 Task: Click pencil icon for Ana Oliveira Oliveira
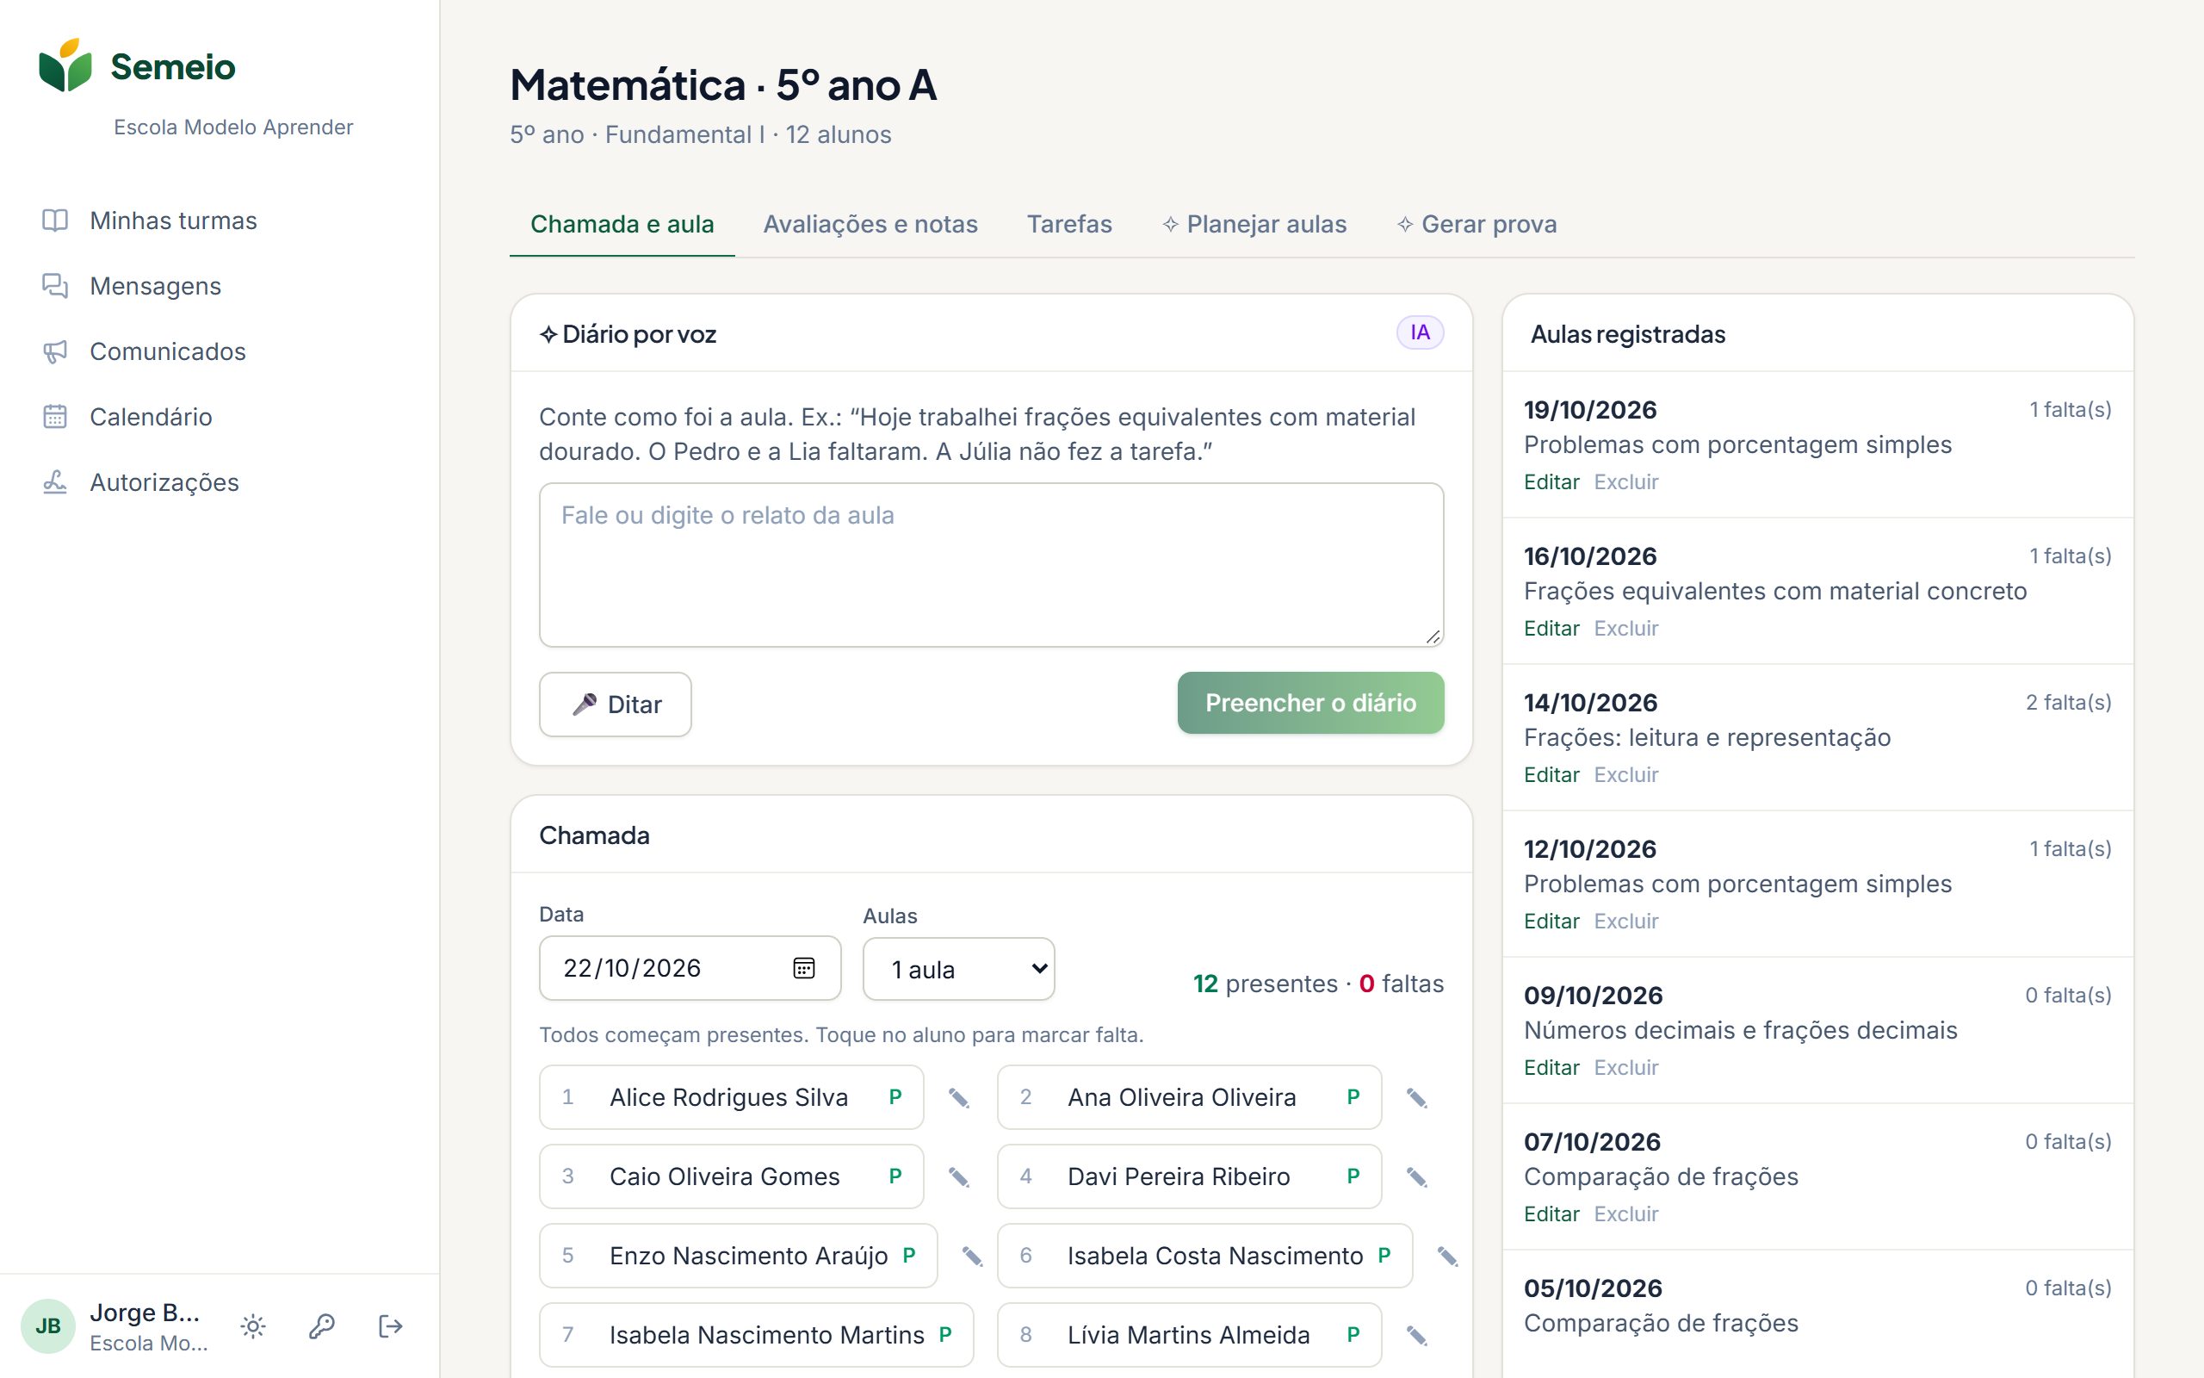pos(1416,1098)
